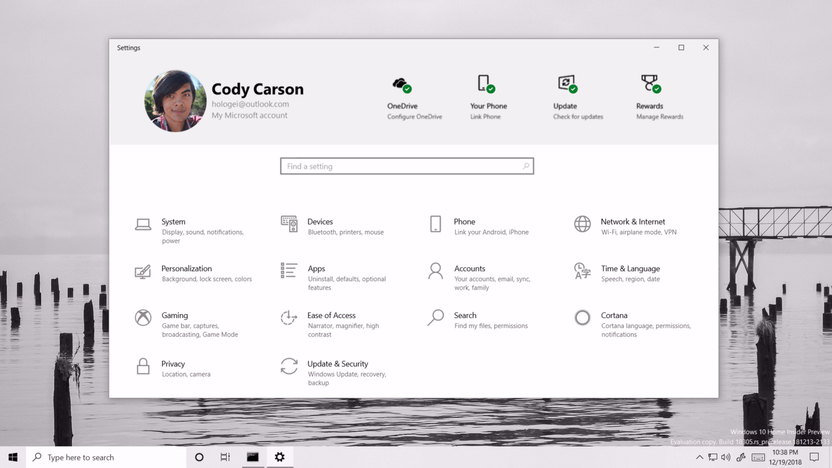Focus the Find a setting search box
Image resolution: width=832 pixels, height=468 pixels.
point(407,166)
